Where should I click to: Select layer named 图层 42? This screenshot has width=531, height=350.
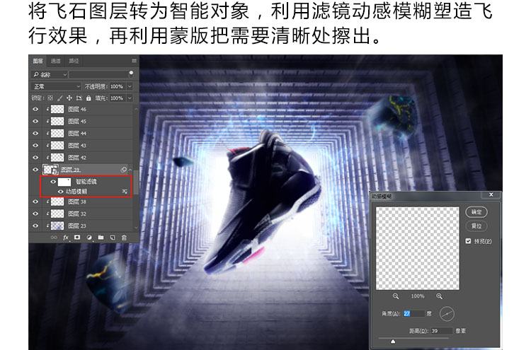pyautogui.click(x=77, y=157)
